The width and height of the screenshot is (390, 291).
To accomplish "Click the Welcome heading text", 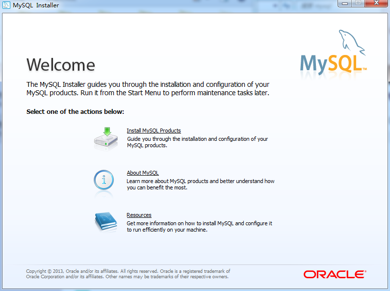I will point(61,65).
